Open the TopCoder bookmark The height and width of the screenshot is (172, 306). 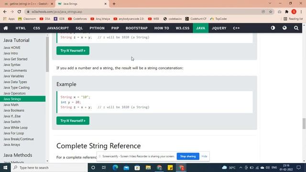click(x=219, y=19)
